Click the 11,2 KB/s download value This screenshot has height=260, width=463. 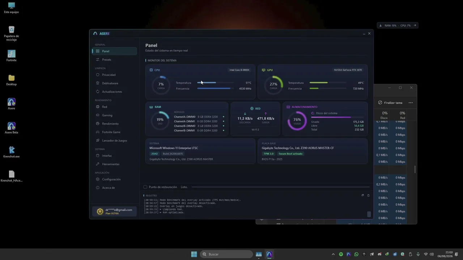pos(245,118)
